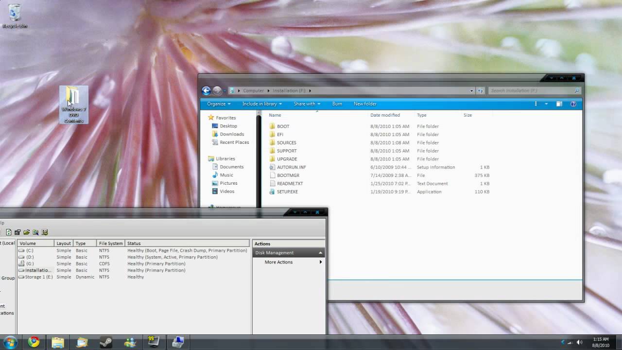Click the volume speaker icon in system tray

(x=579, y=342)
